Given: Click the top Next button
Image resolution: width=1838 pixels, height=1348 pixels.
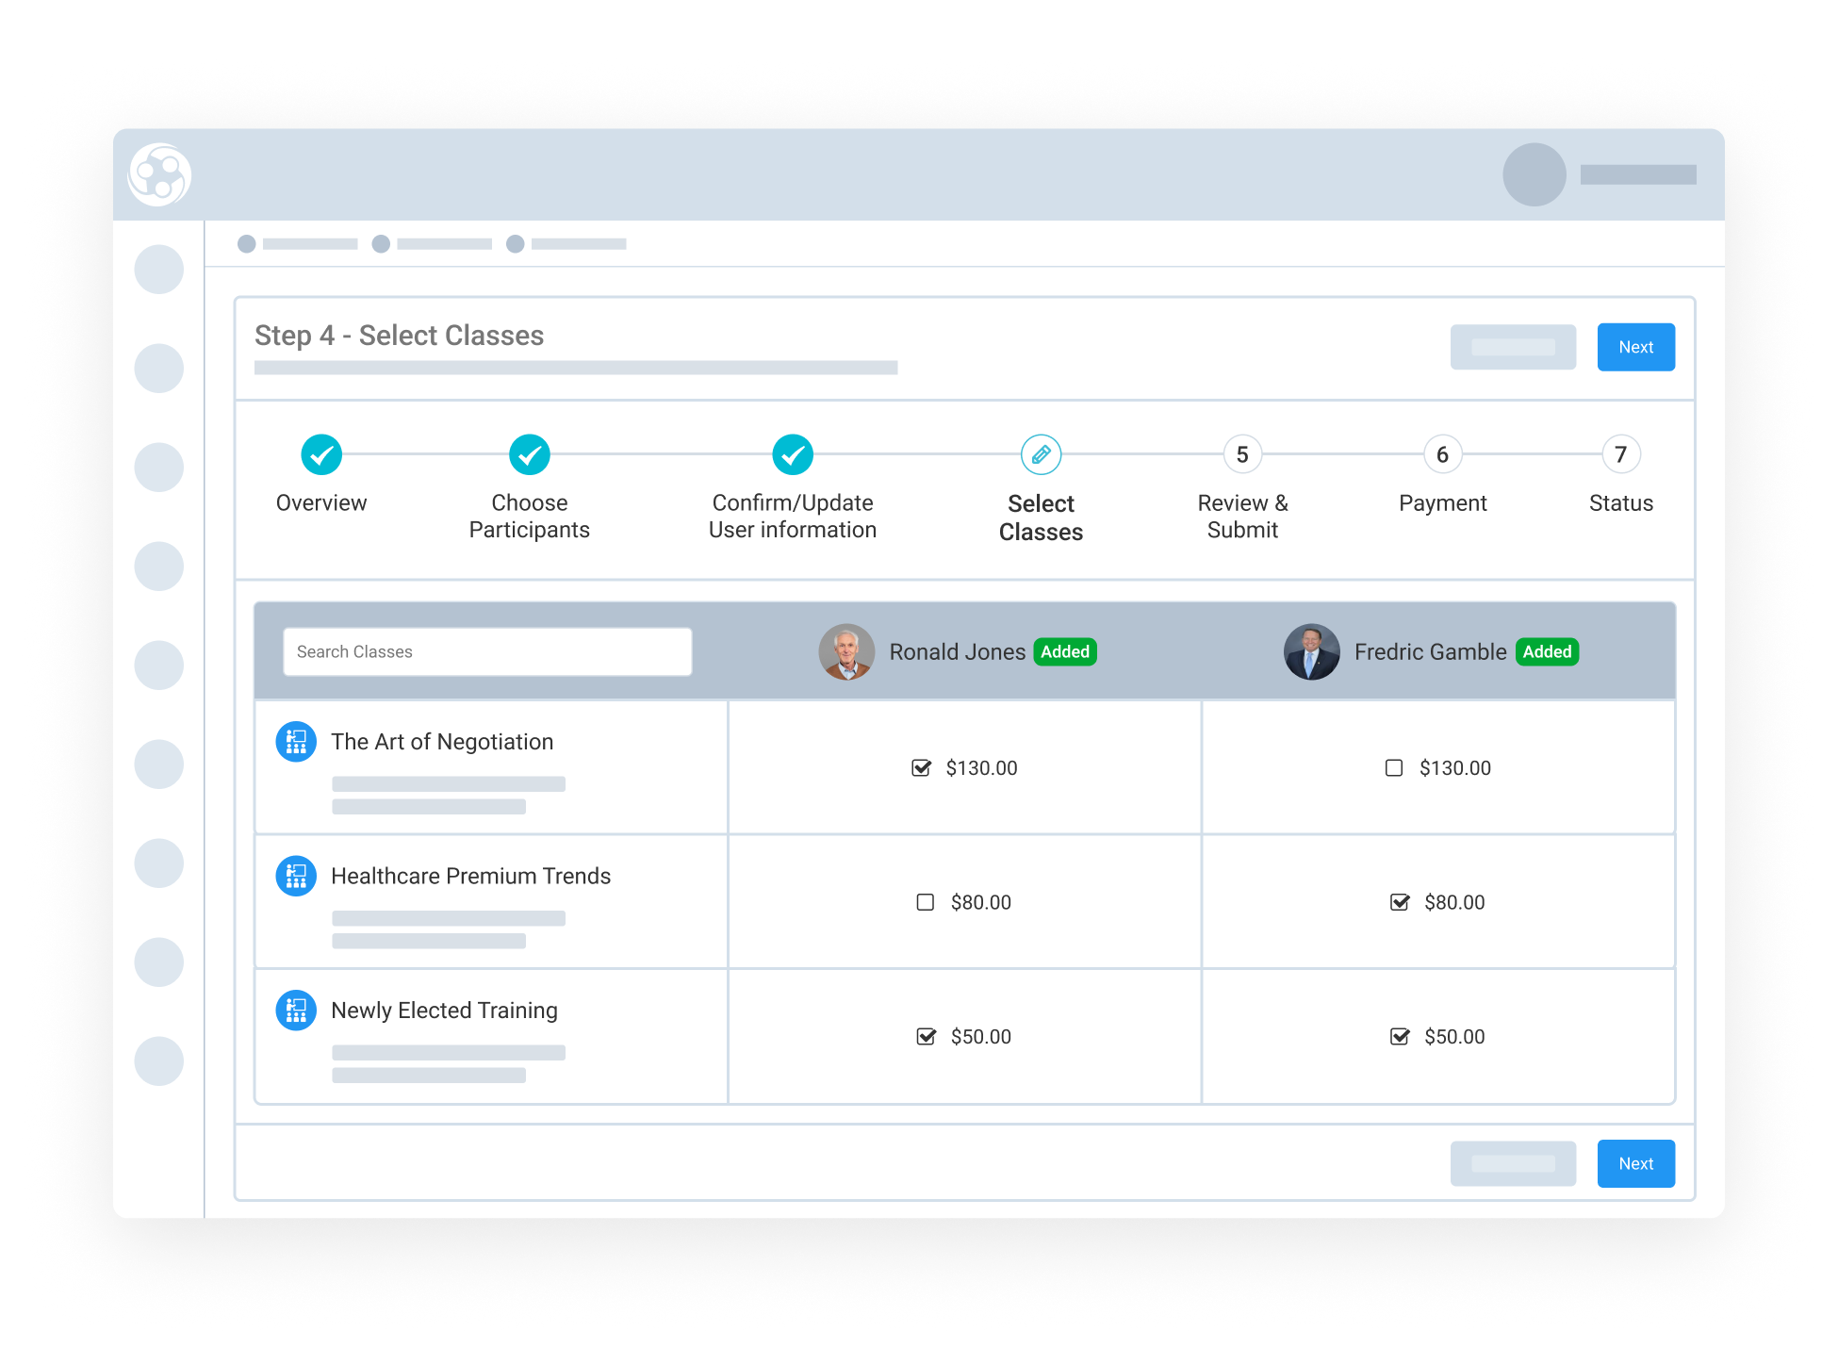Looking at the screenshot, I should click(x=1635, y=347).
